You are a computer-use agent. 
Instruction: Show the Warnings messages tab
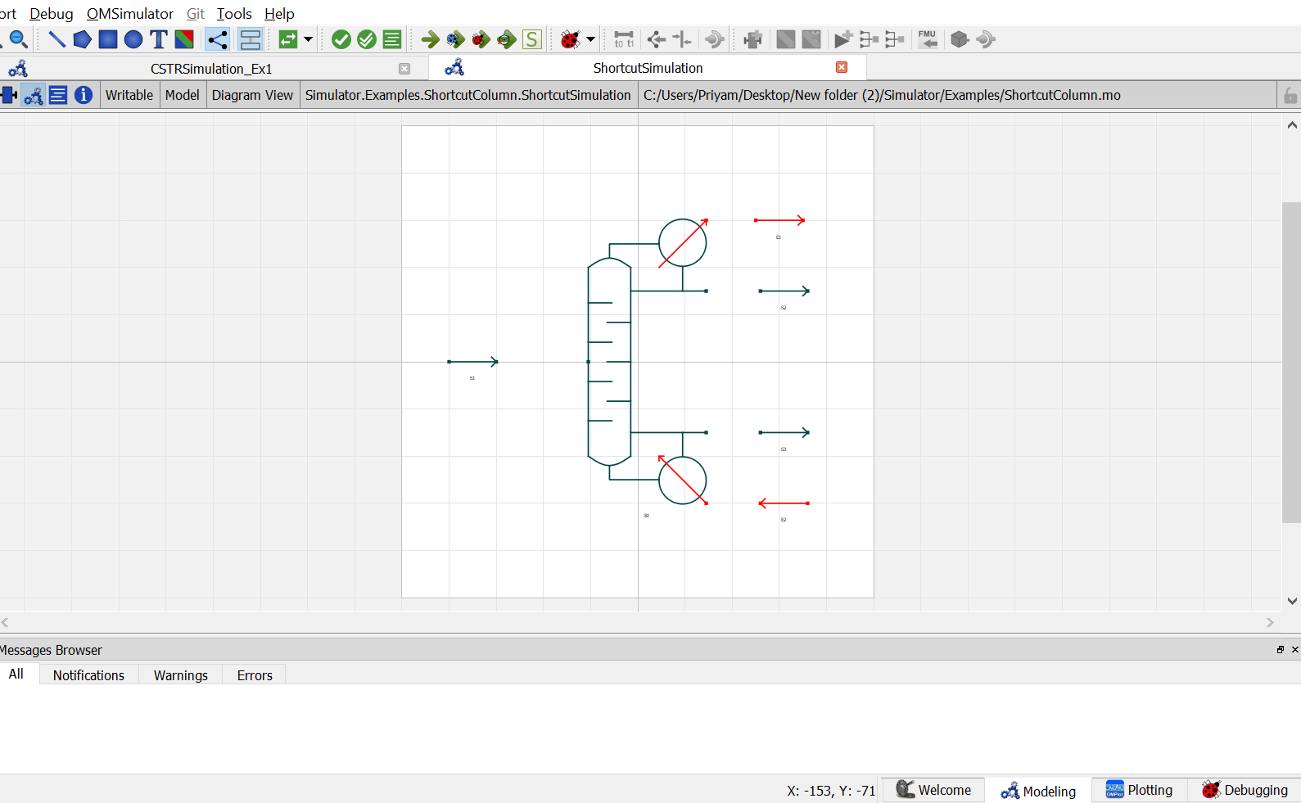tap(181, 675)
